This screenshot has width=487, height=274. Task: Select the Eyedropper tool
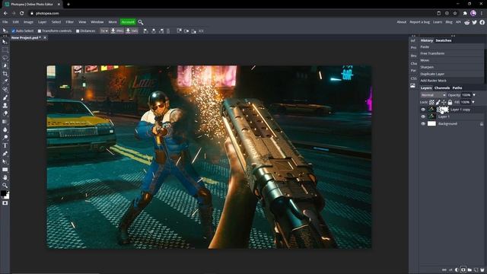pos(5,81)
